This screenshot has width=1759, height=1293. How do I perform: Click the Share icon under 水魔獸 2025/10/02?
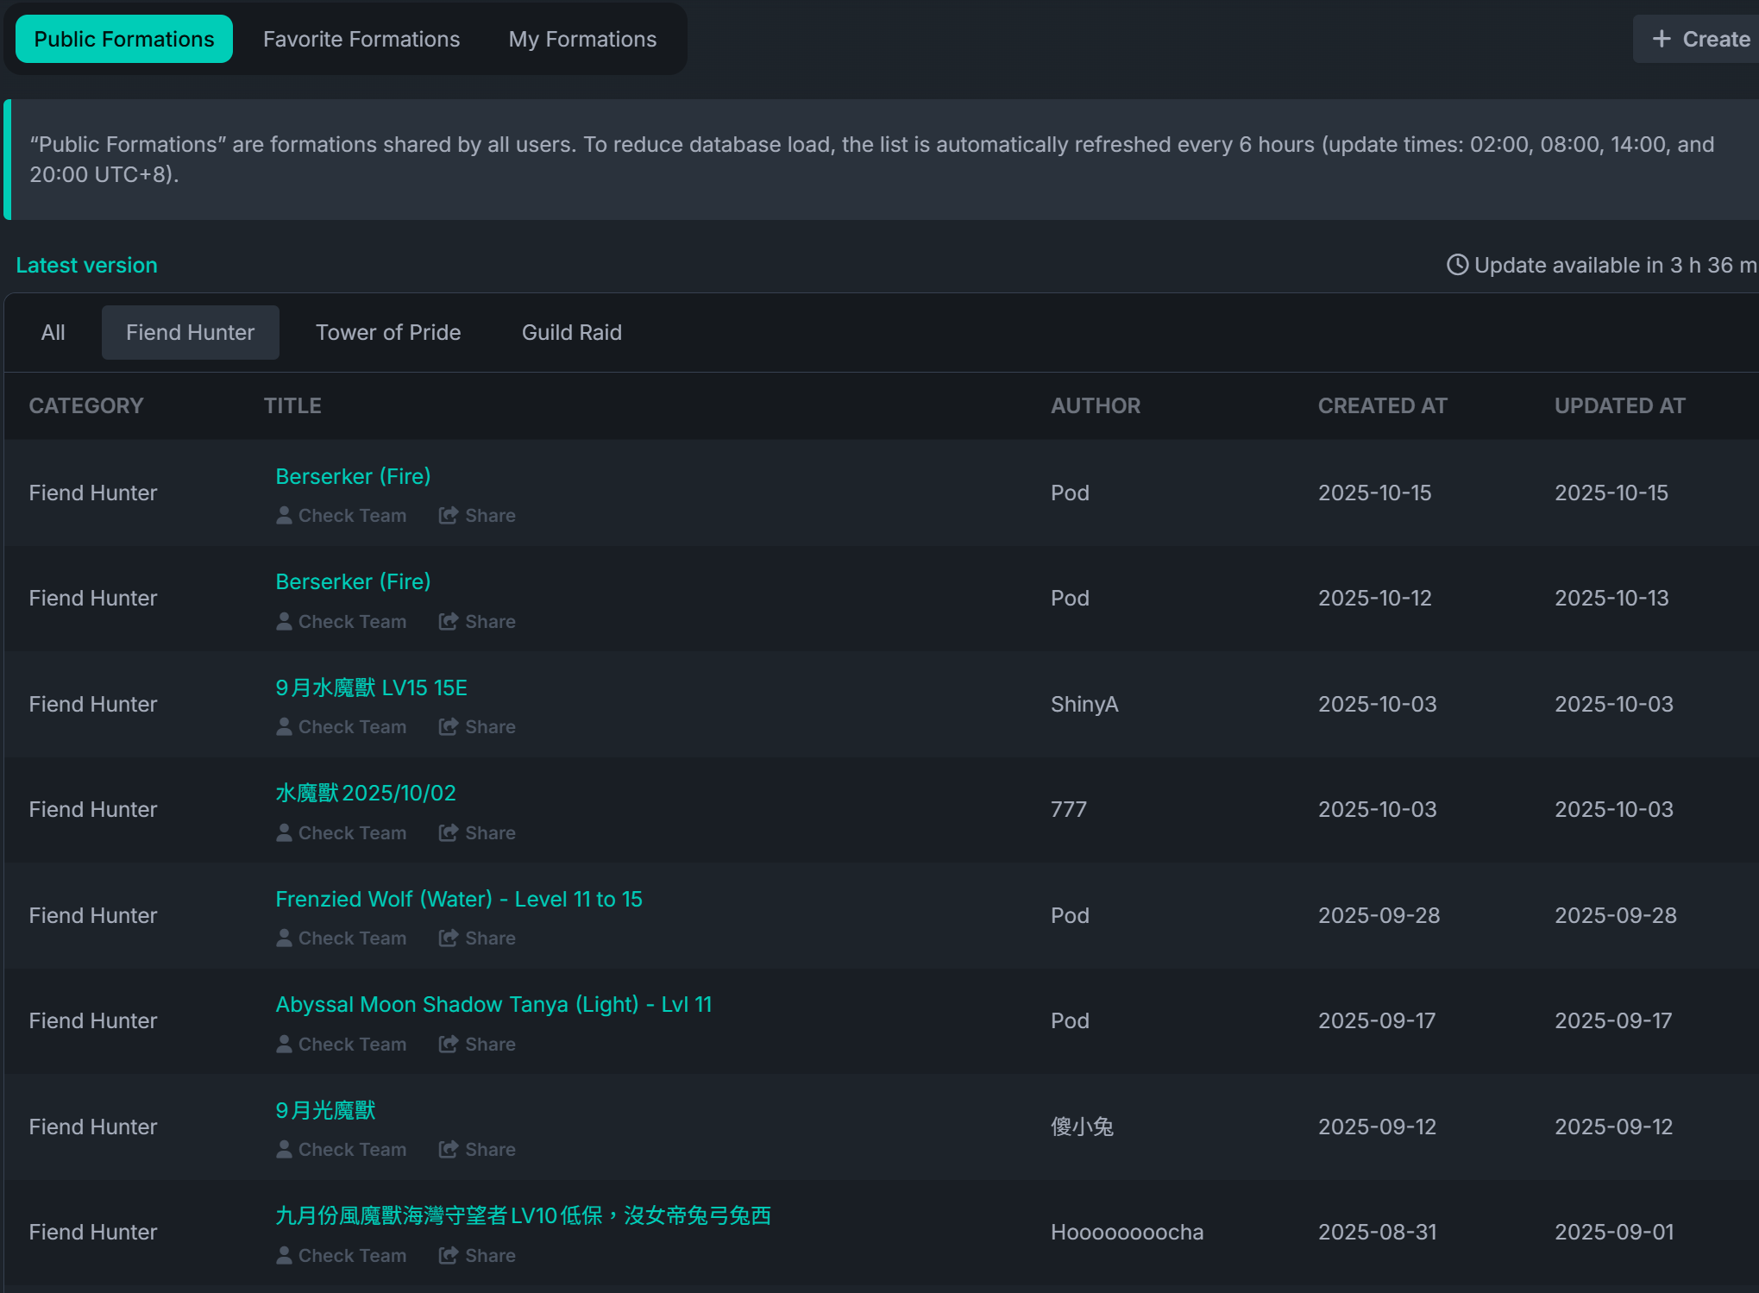pyautogui.click(x=448, y=832)
